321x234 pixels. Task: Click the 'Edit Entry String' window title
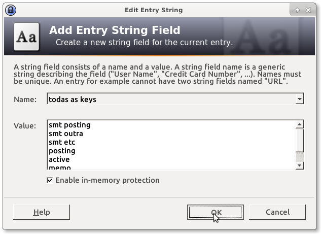pos(154,10)
